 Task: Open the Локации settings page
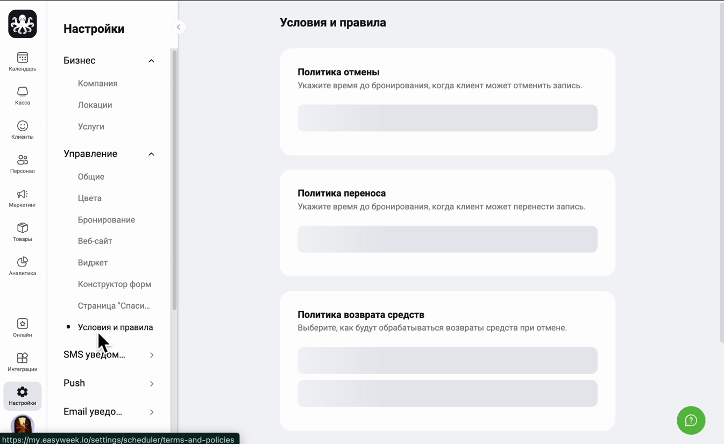coord(95,105)
